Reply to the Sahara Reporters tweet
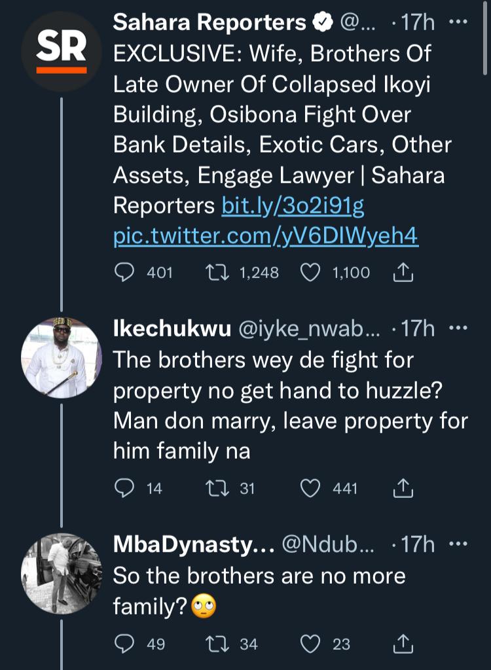Screen dimensions: 491x670 (x=124, y=272)
